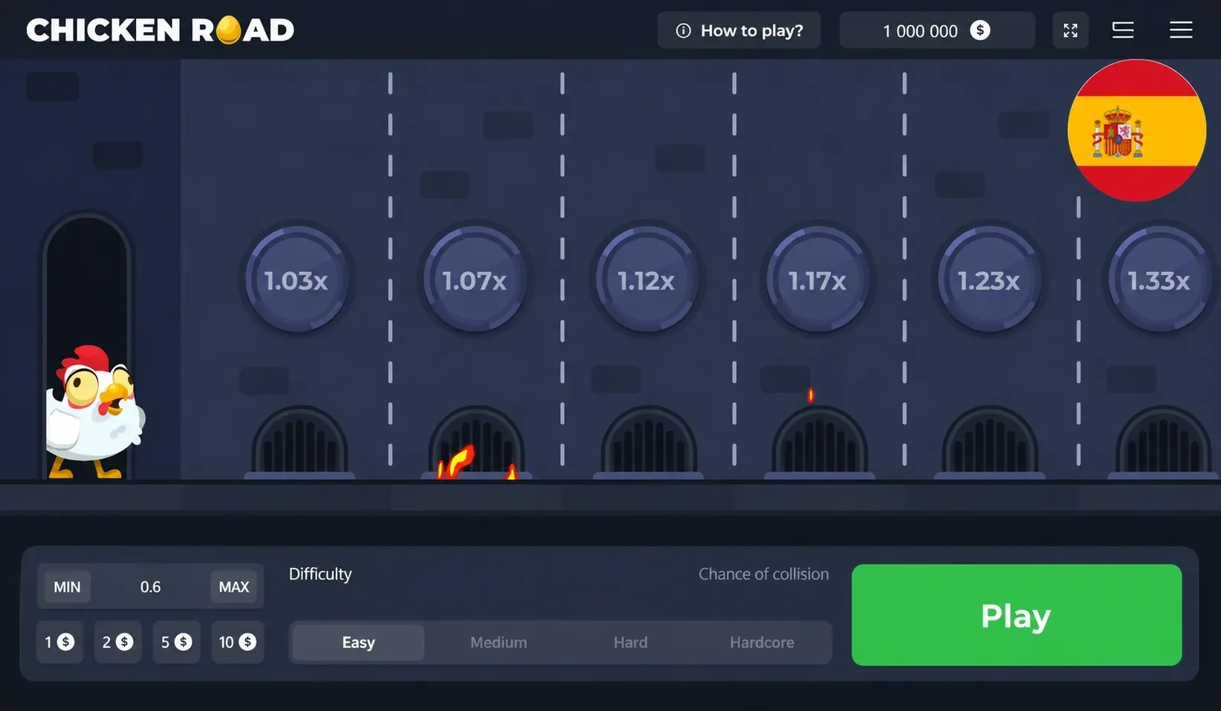Click the sewer grate under 1.23x

pyautogui.click(x=990, y=442)
